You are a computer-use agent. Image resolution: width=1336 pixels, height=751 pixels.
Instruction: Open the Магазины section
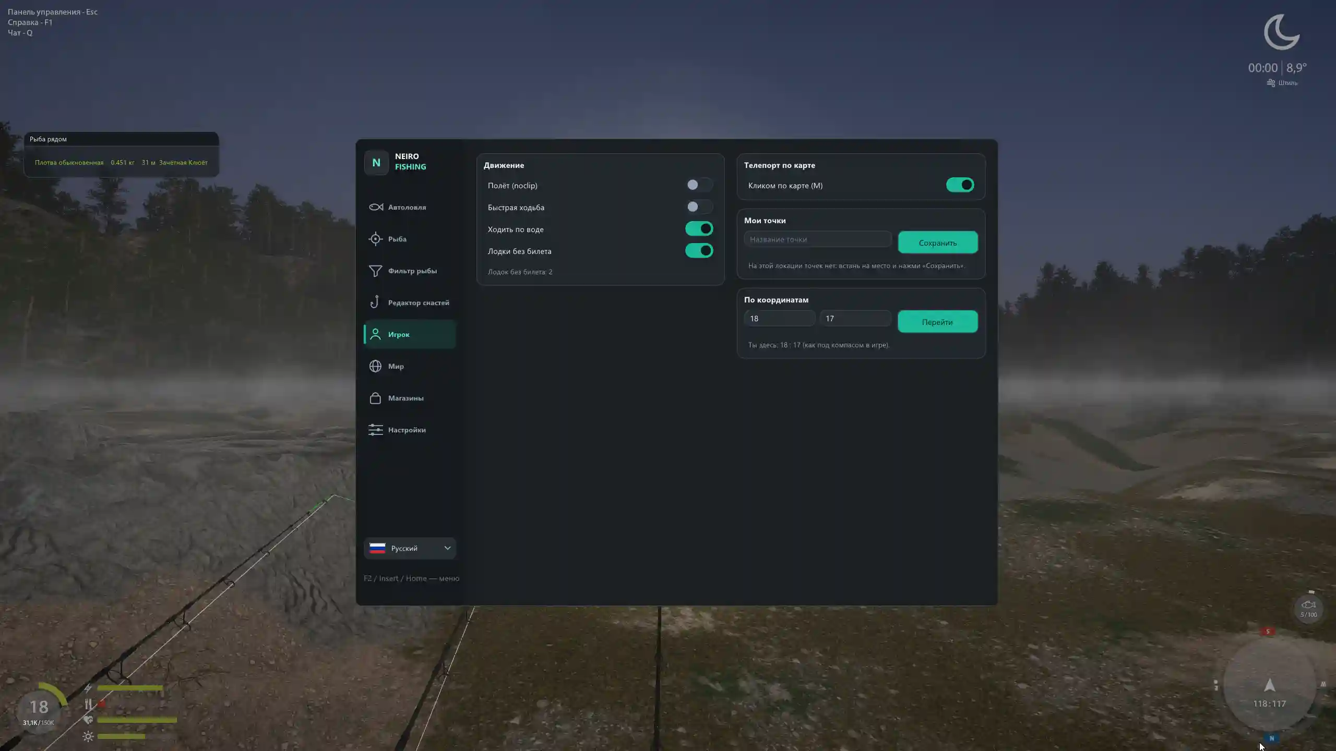410,398
